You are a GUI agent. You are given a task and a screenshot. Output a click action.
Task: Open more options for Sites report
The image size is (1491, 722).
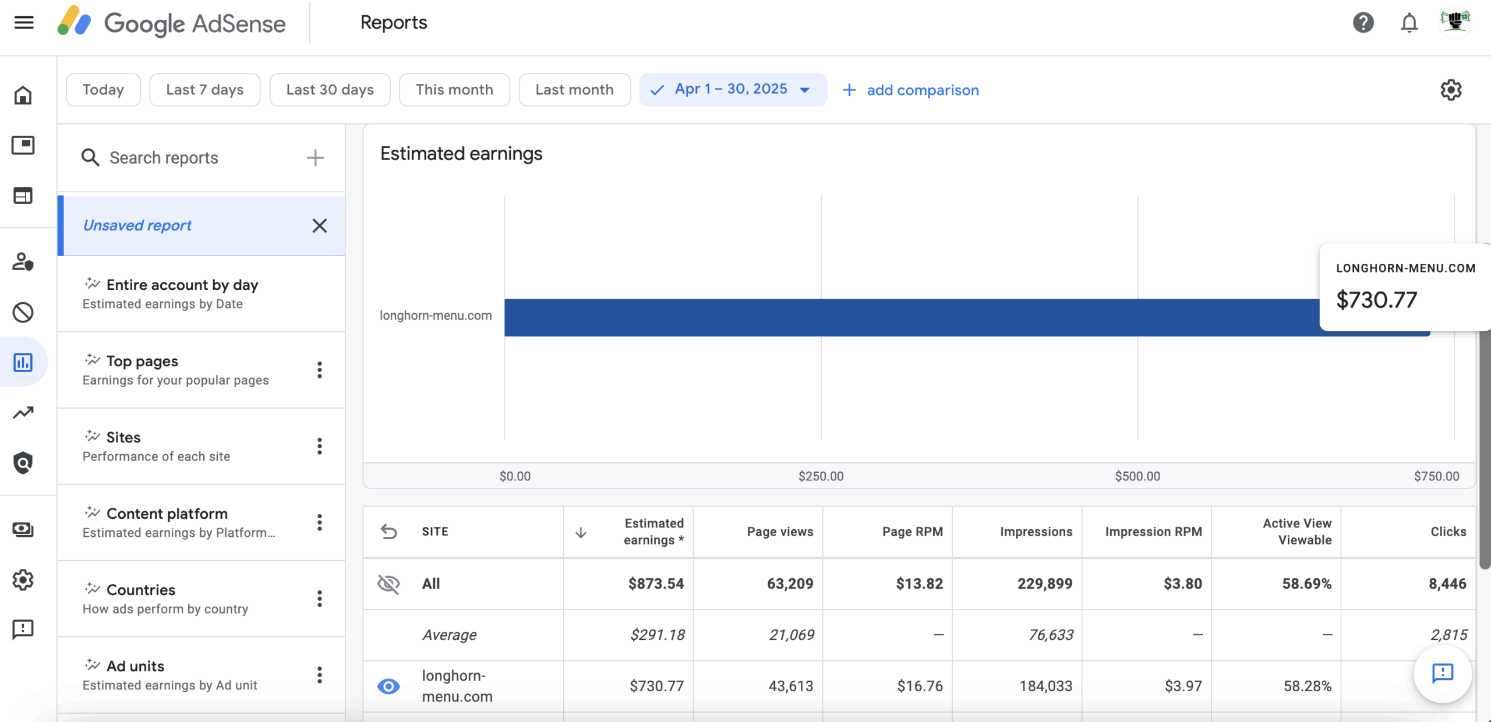click(x=319, y=446)
